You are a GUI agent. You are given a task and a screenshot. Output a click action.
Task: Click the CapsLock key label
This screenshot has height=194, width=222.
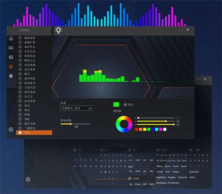click(182, 177)
